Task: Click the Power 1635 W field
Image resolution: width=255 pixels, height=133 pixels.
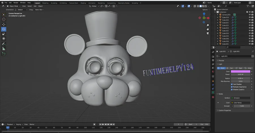Action: 241,74
